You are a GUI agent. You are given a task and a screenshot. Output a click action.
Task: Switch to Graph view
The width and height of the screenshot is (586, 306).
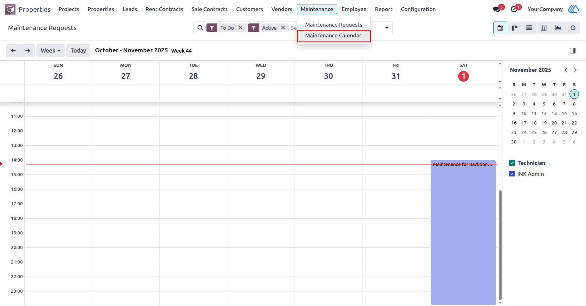[558, 28]
